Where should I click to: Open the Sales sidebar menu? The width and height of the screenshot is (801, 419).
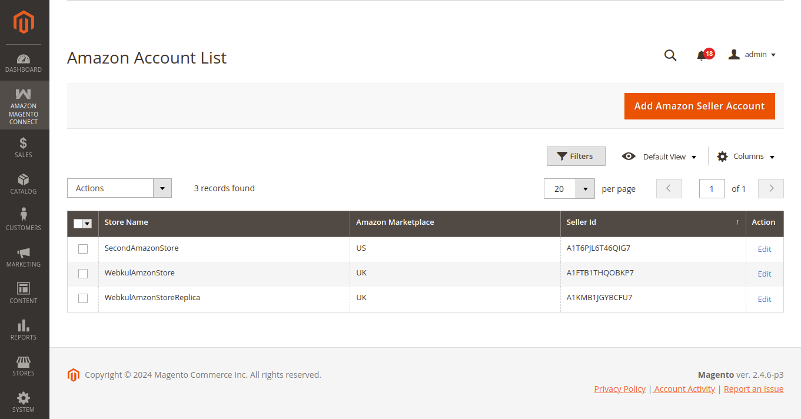[x=24, y=148]
